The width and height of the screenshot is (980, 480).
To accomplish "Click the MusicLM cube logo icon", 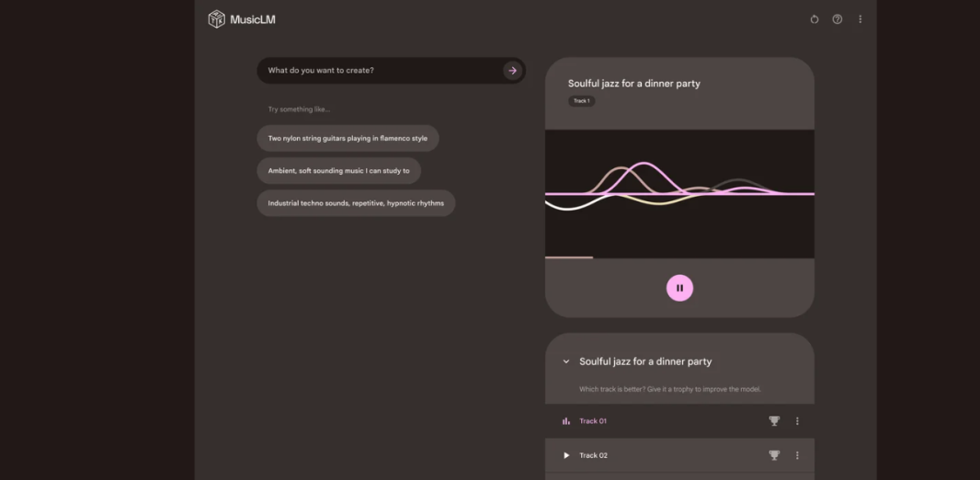I will pyautogui.click(x=216, y=19).
